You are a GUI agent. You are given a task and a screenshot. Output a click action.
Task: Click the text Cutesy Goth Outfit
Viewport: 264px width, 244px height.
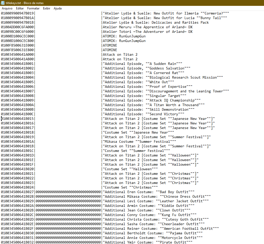click(x=184, y=219)
